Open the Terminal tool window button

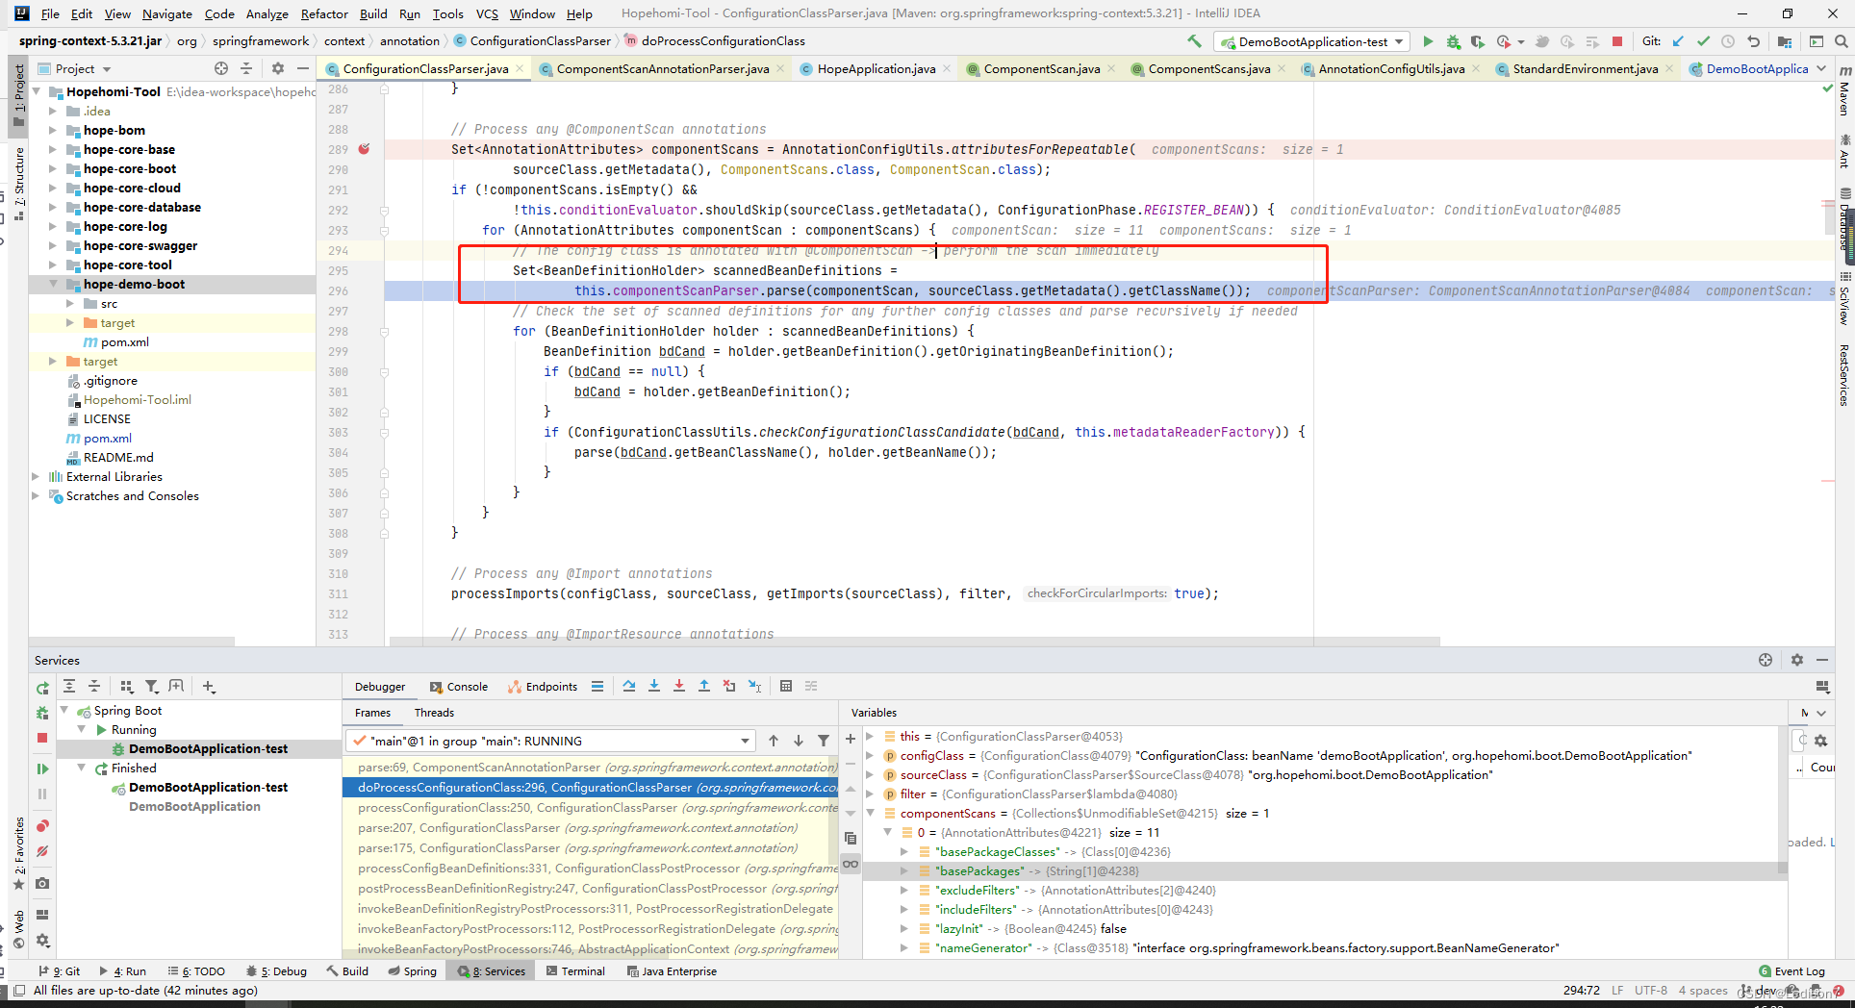pyautogui.click(x=575, y=971)
